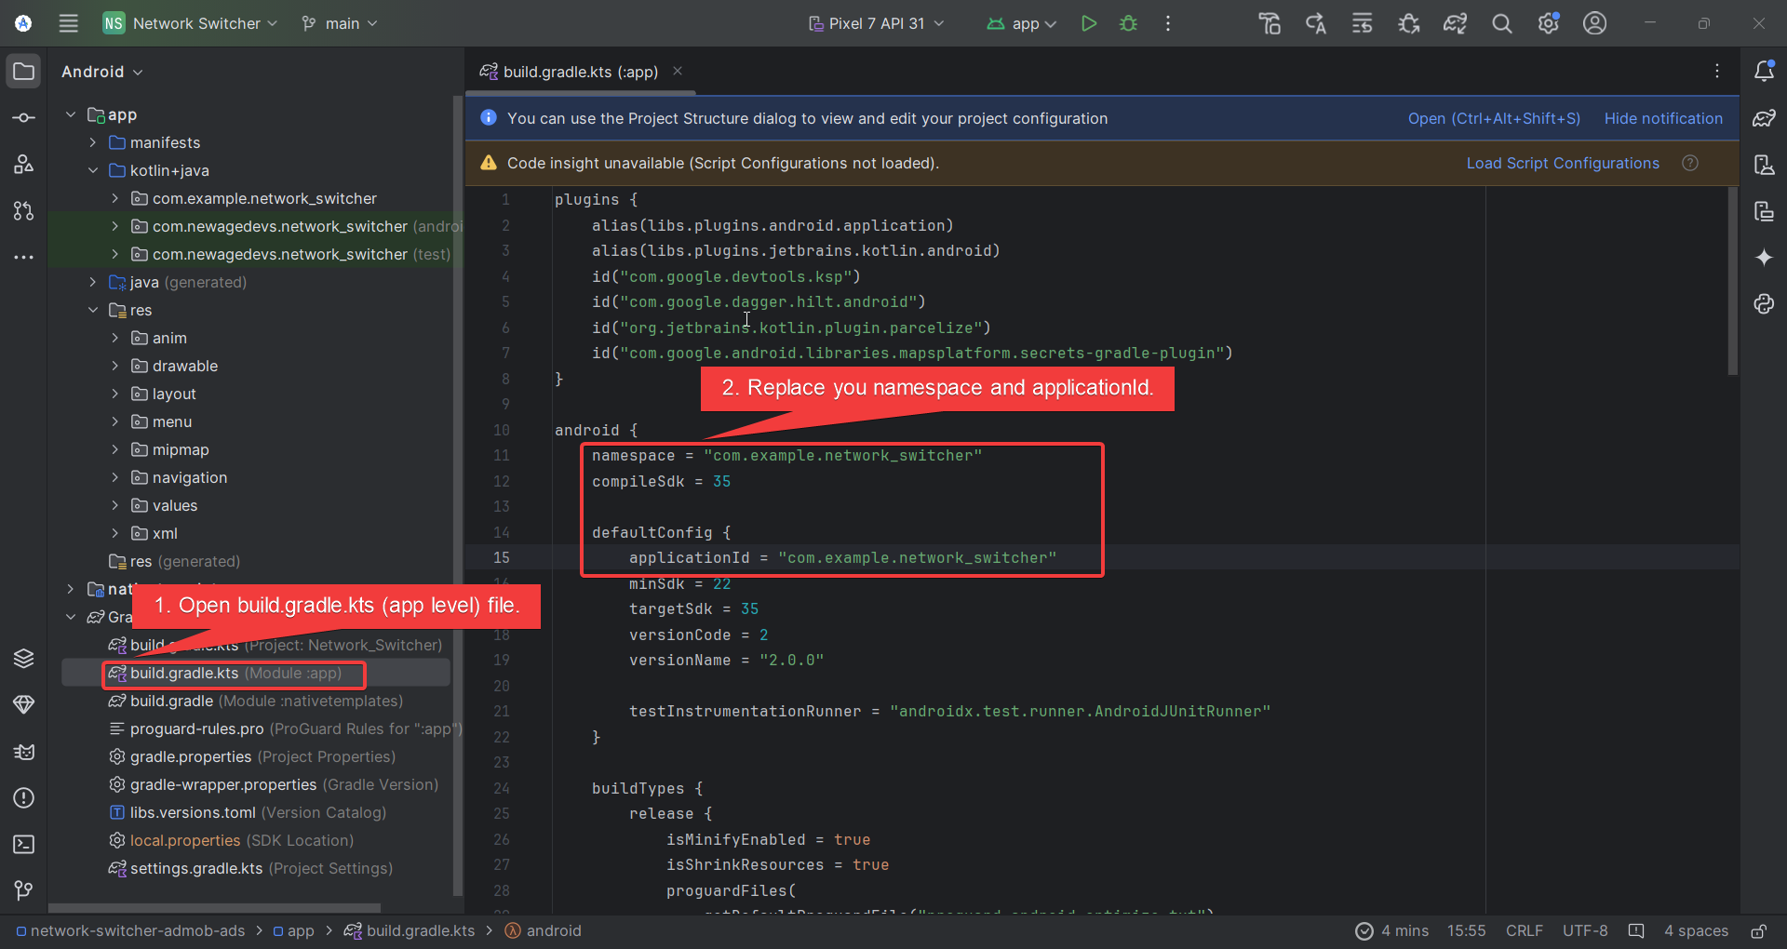Start debugging with the bug icon
The height and width of the screenshot is (949, 1787).
[1129, 23]
